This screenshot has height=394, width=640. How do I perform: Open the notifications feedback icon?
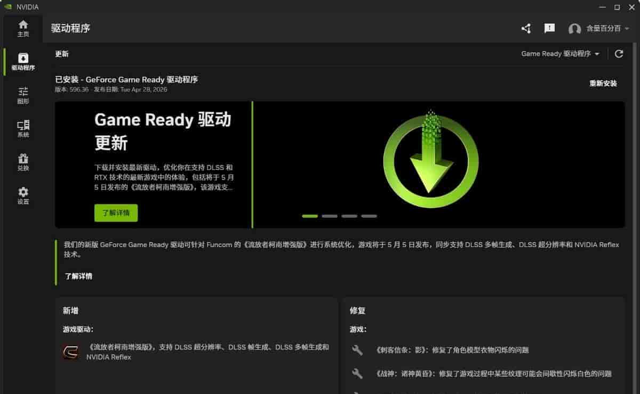click(549, 29)
